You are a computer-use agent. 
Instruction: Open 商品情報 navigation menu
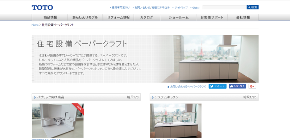50,17
